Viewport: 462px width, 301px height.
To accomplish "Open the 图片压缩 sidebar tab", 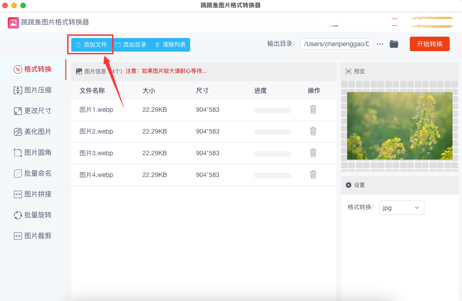I will point(33,90).
